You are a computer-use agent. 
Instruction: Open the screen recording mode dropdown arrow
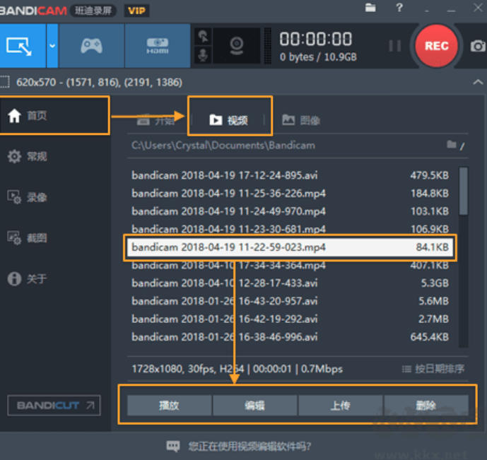(x=52, y=46)
